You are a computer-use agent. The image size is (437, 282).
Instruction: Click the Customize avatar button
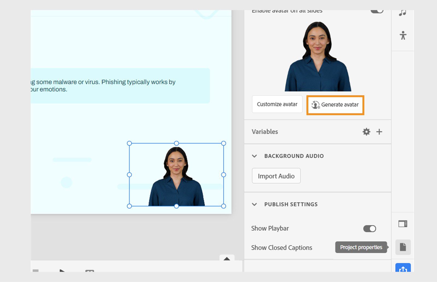pos(277,104)
